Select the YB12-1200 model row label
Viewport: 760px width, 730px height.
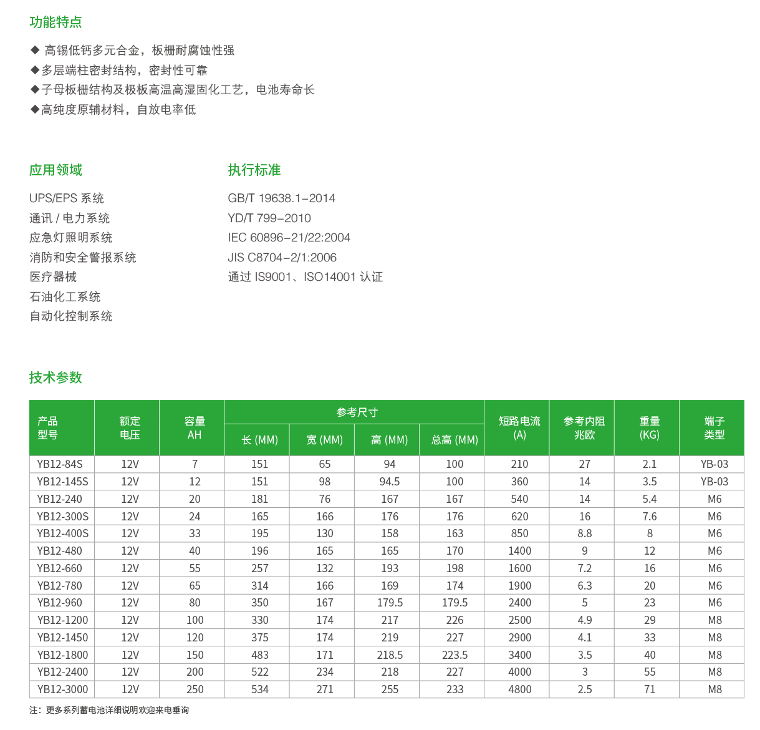(x=62, y=620)
